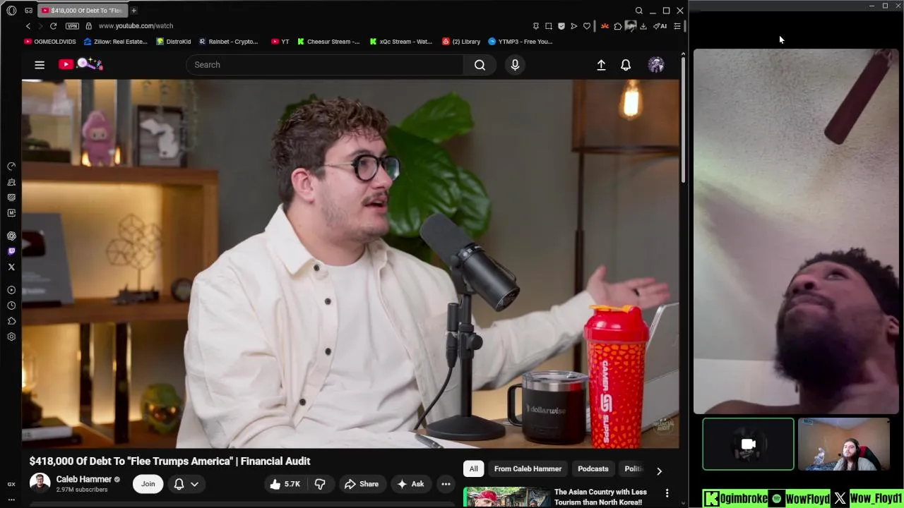Image resolution: width=904 pixels, height=508 pixels.
Task: Click the GX Corner sidebar icon
Action: tap(11, 484)
